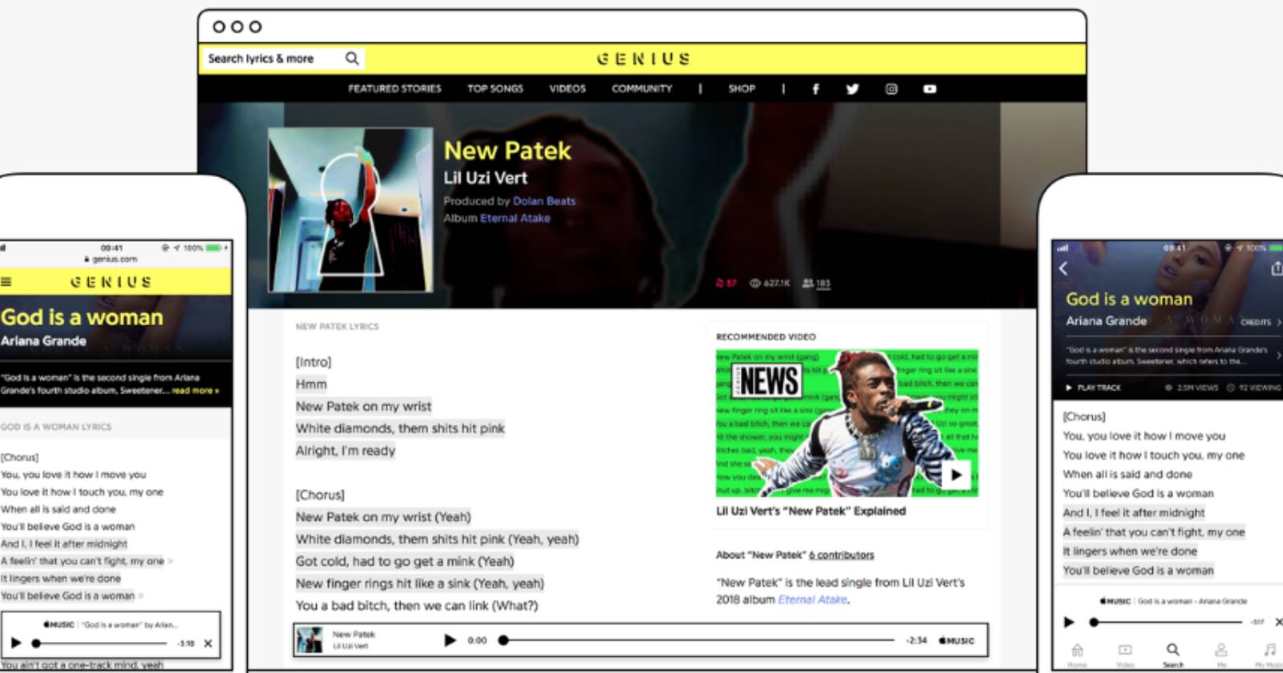Click lyric "Alright, I'm ready"
Viewport: 1283px width, 673px height.
pyautogui.click(x=346, y=451)
